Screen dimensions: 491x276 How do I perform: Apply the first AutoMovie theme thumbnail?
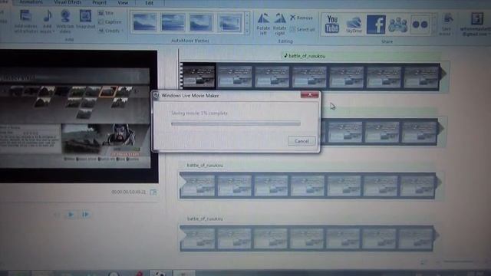point(144,22)
